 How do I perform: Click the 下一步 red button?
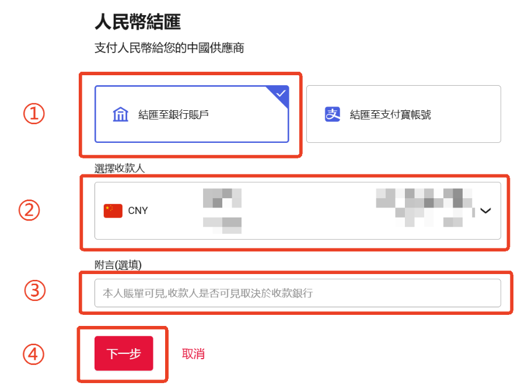(124, 353)
